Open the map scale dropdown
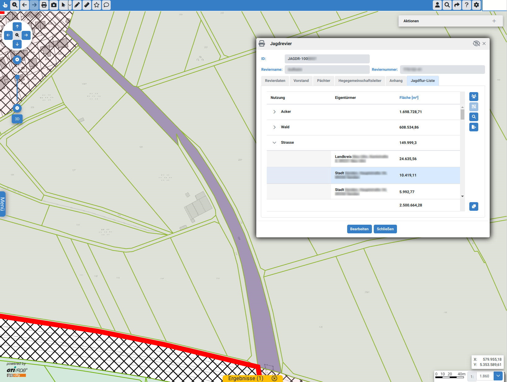 [x=498, y=376]
